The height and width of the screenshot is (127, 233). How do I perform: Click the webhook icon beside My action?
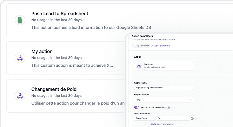click(20, 58)
